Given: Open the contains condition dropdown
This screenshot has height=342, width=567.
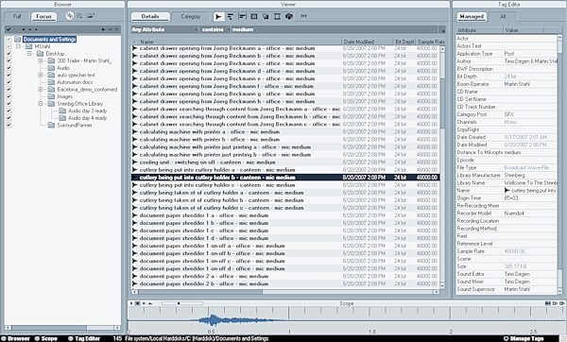Looking at the screenshot, I should pos(215,29).
